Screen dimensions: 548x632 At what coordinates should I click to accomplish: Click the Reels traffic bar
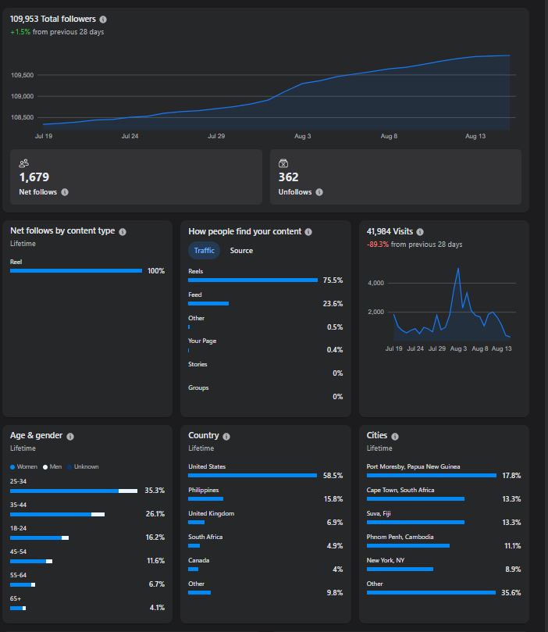[253, 280]
